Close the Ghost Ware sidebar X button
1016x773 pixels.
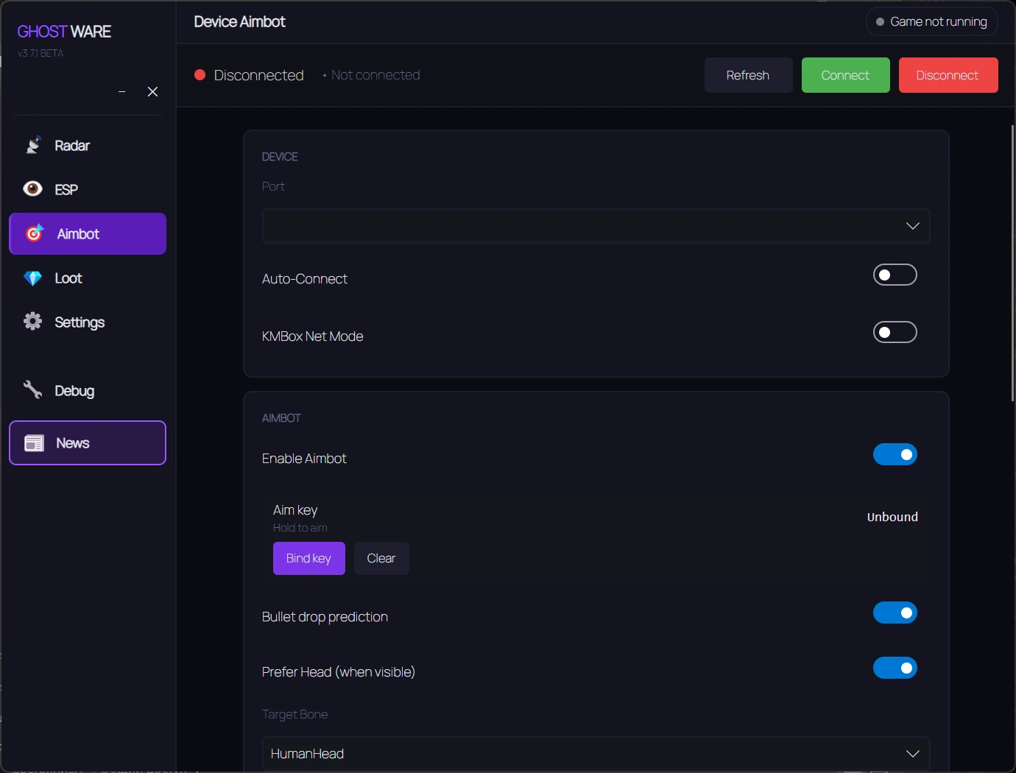coord(152,91)
